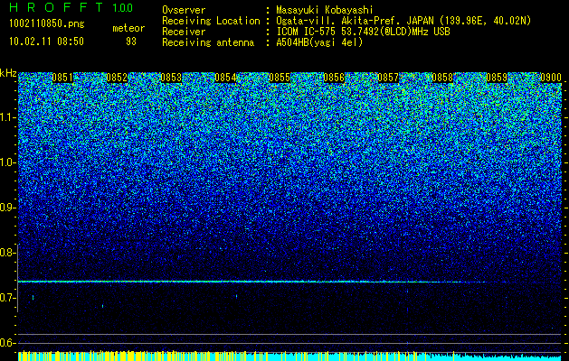Click the name Masayuki Kobayashi
The height and width of the screenshot is (361, 569).
325,10
